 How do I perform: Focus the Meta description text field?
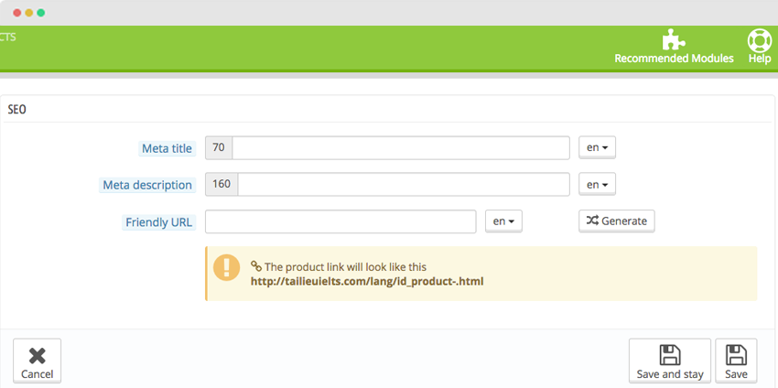click(404, 185)
